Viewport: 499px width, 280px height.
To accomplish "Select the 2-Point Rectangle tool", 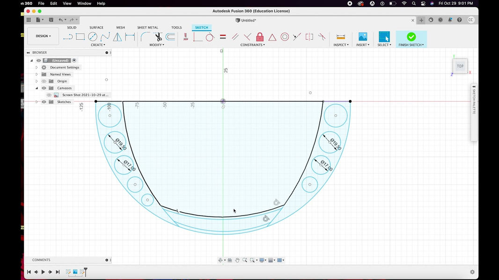I will pyautogui.click(x=80, y=37).
